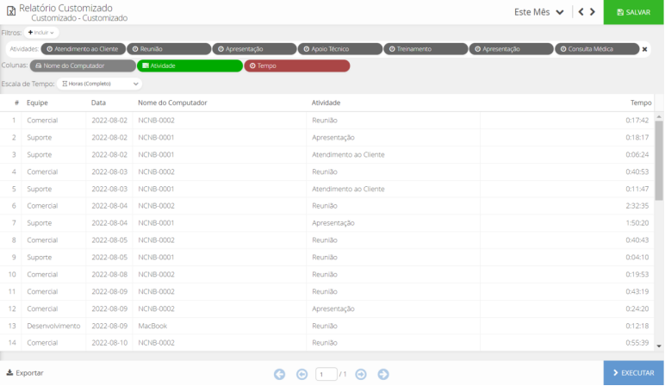Click the time value '0:04:10'
Screen dimensions: 665x386
(x=637, y=257)
